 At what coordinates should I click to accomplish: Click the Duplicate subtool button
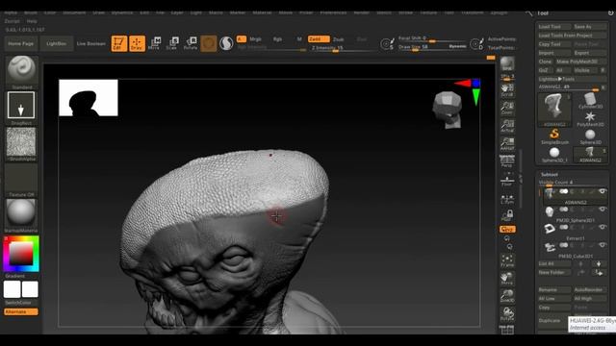tap(554, 320)
